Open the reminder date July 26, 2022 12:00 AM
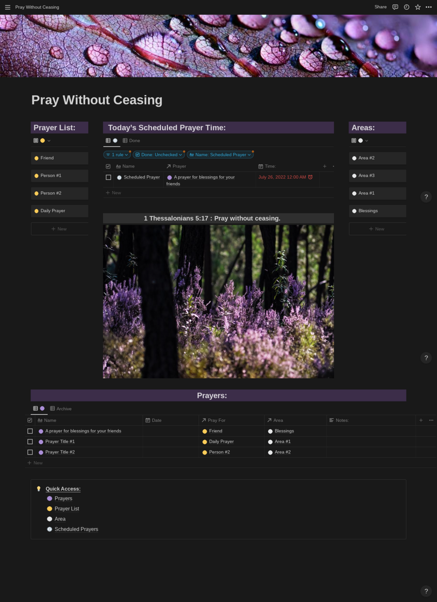This screenshot has height=602, width=437. tap(285, 177)
